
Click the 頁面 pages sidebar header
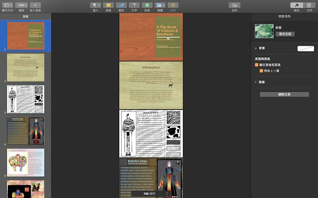point(25,16)
